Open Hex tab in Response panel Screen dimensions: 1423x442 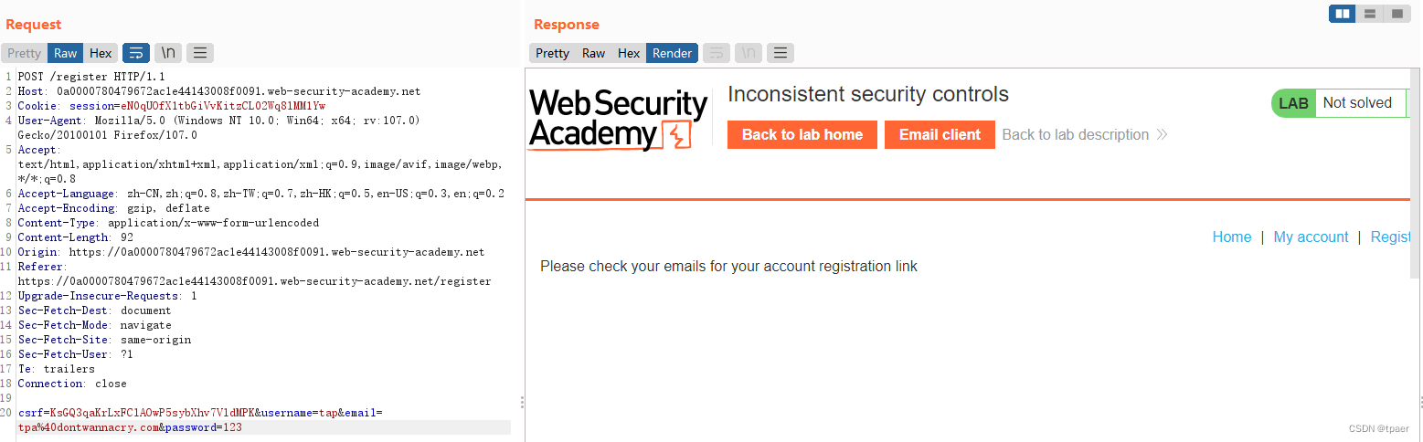point(629,53)
